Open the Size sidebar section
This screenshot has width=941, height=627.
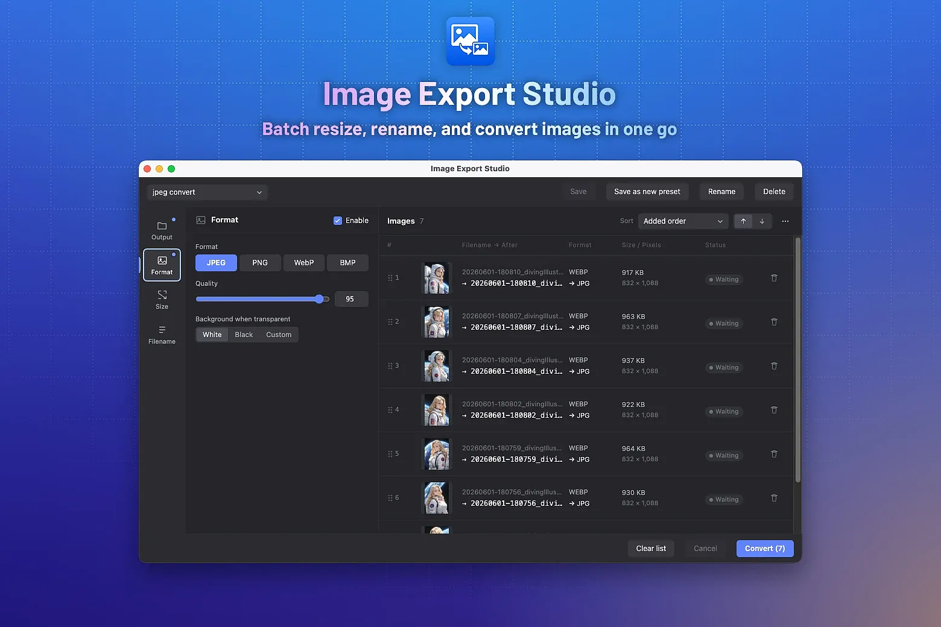(162, 300)
